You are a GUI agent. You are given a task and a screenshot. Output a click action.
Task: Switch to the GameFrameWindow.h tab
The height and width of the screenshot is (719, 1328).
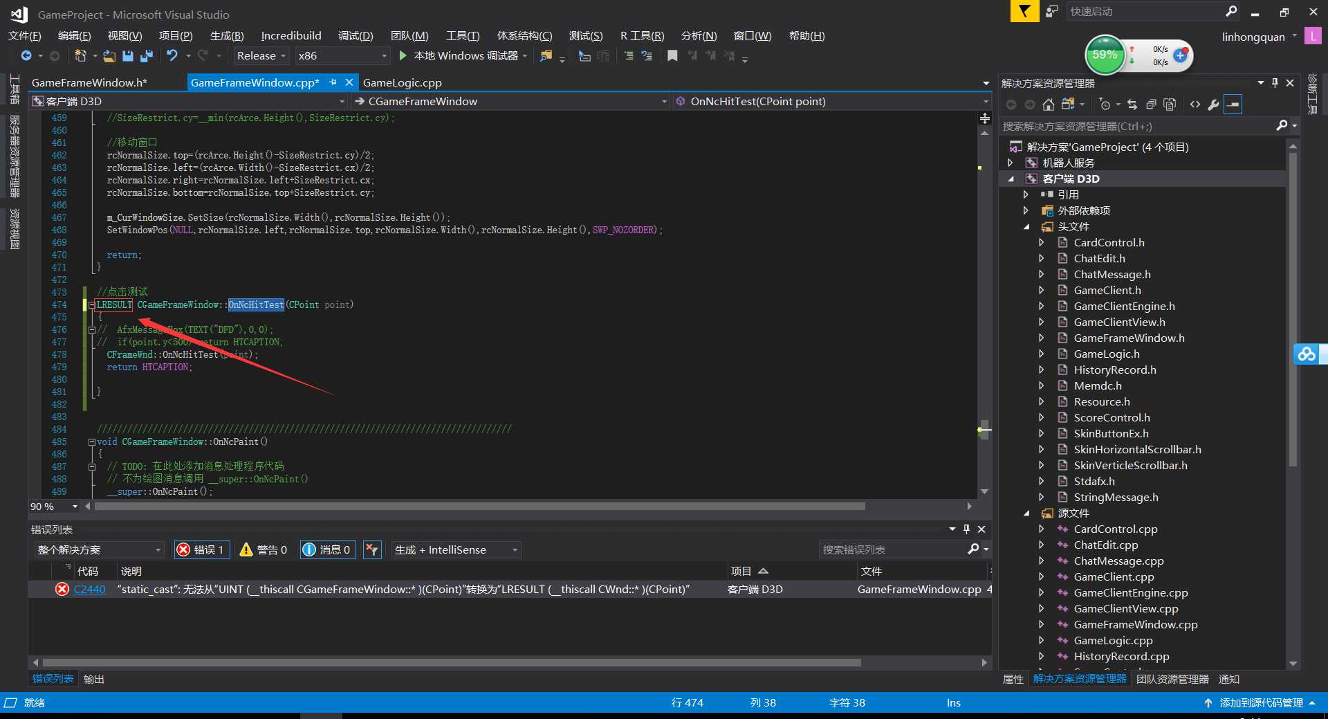89,82
